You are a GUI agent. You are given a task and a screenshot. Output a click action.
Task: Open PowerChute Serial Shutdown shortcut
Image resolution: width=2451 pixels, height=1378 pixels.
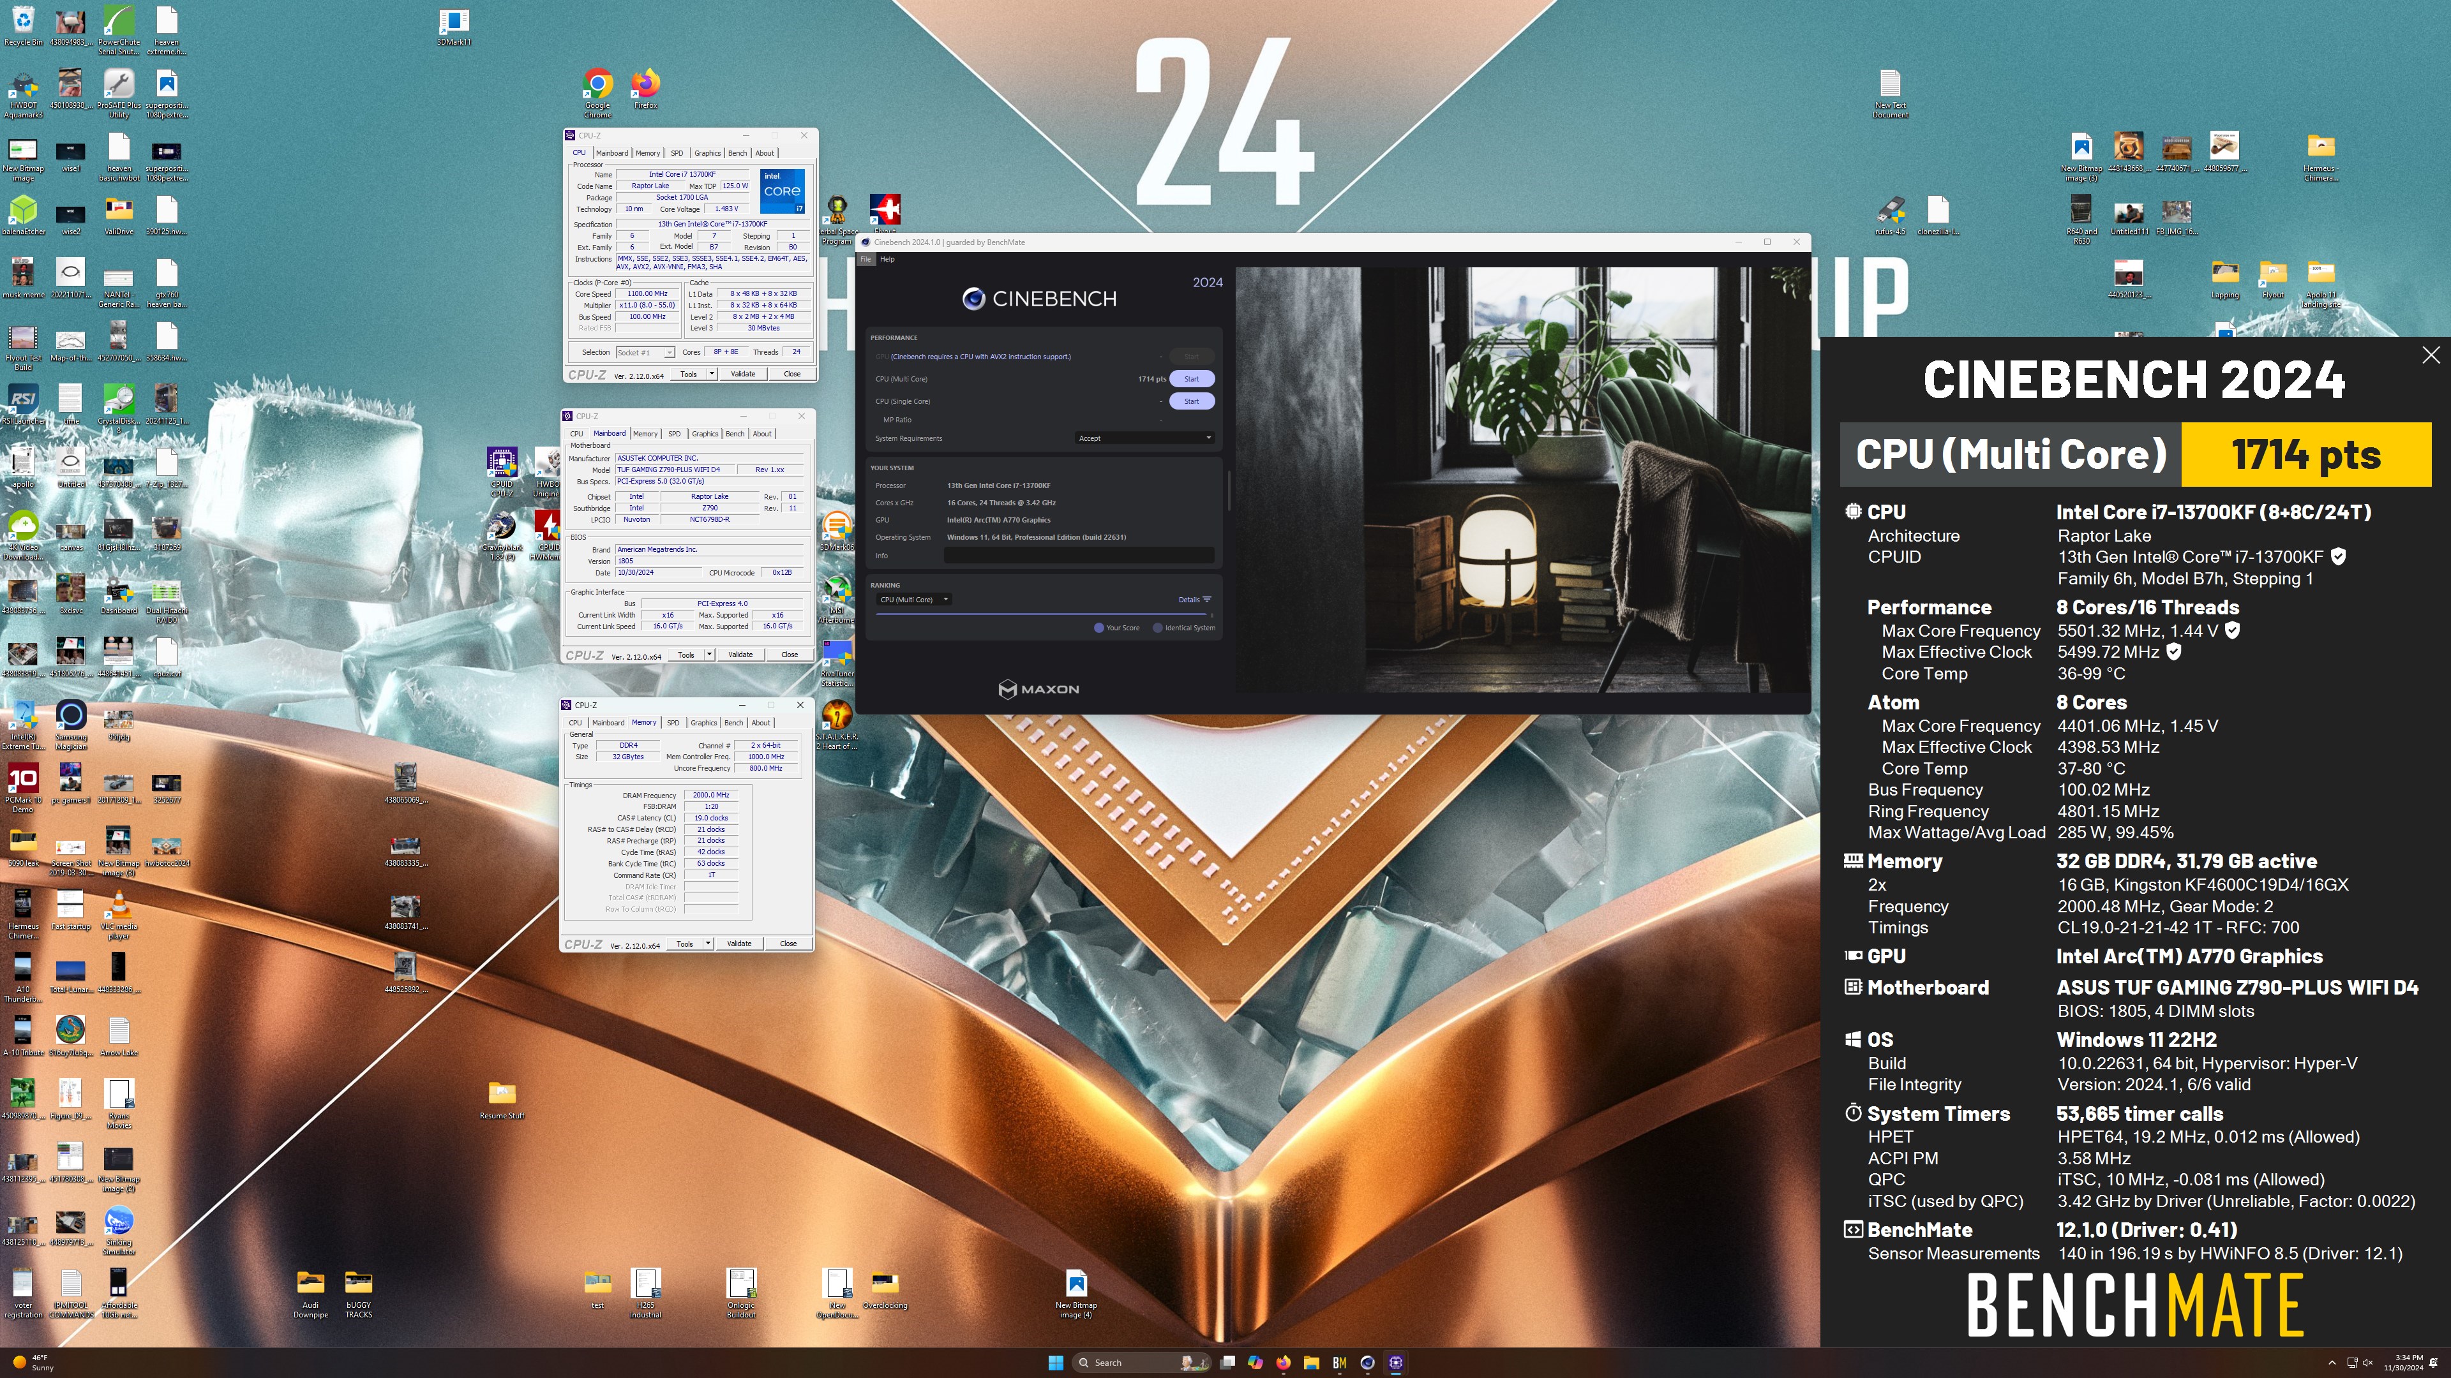118,31
